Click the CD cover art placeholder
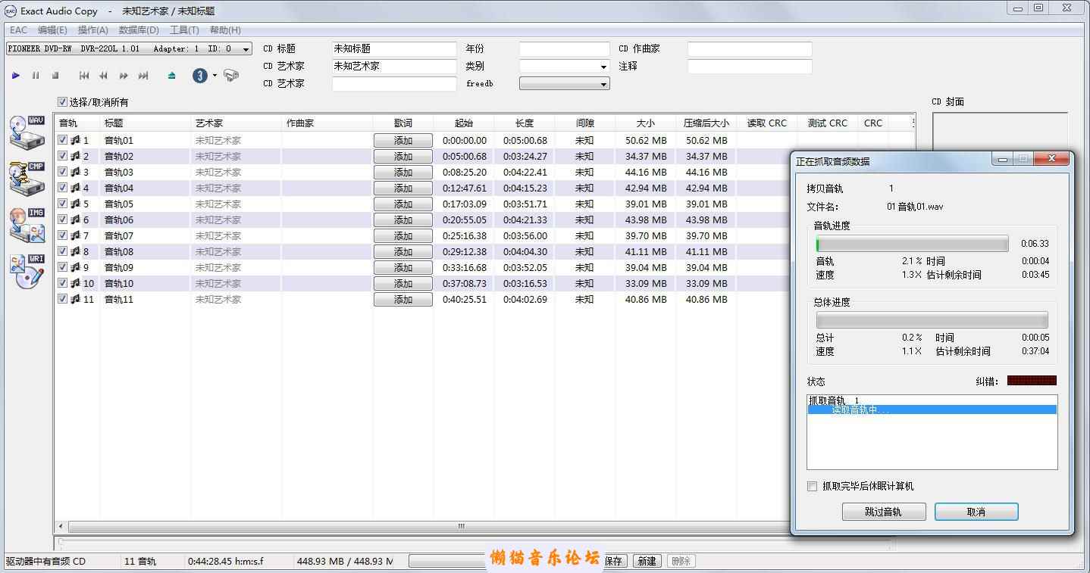Image resolution: width=1090 pixels, height=573 pixels. tap(1000, 132)
